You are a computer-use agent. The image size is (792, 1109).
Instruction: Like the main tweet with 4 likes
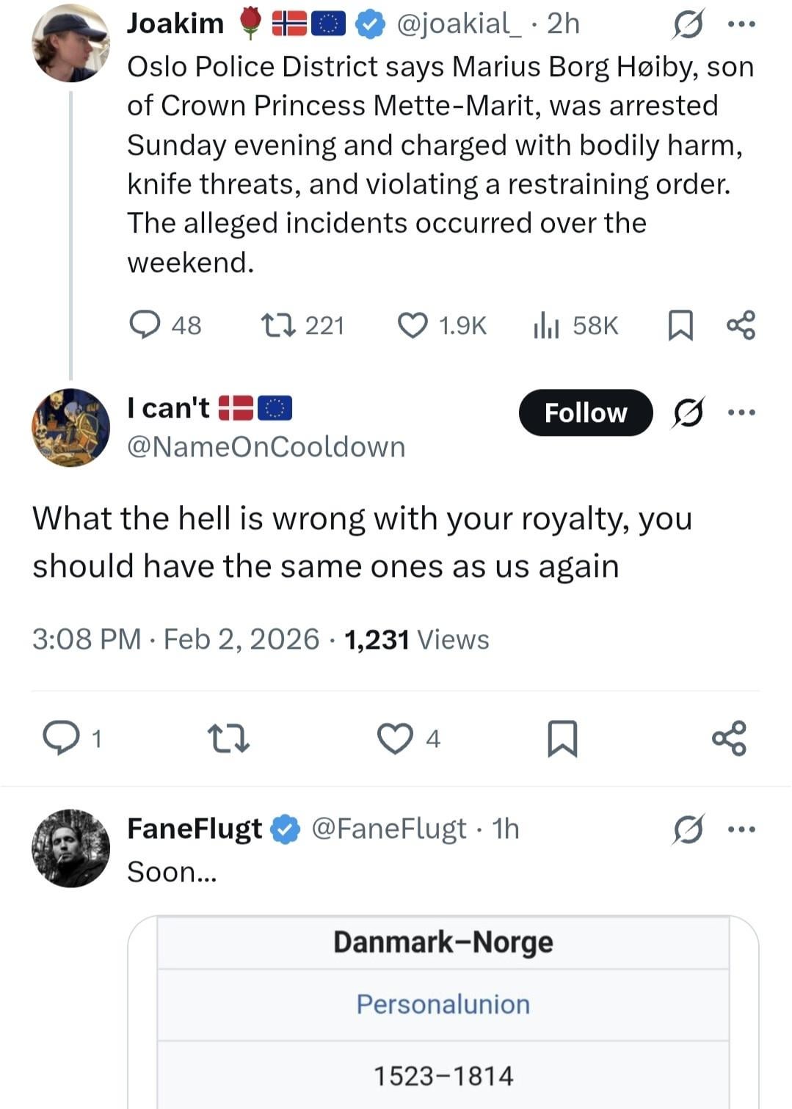(395, 738)
